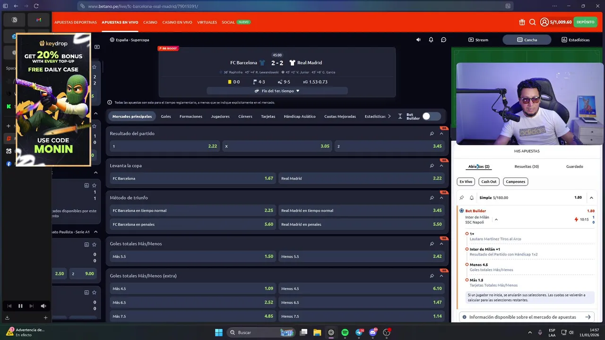Open the Gmail pinned tab
This screenshot has height=340, width=605.
click(39, 20)
